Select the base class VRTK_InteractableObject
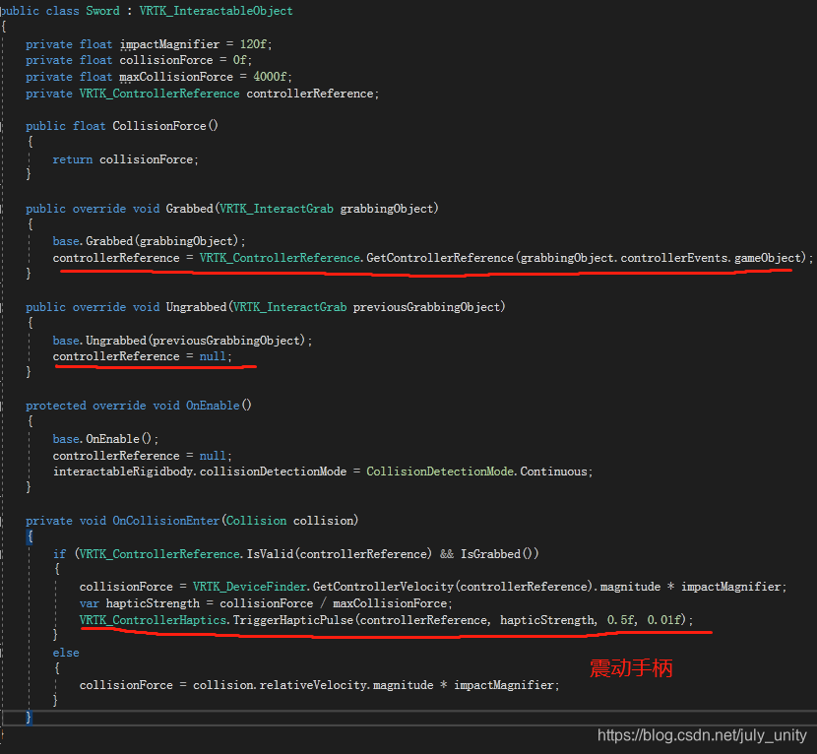This screenshot has height=754, width=817. [x=217, y=11]
